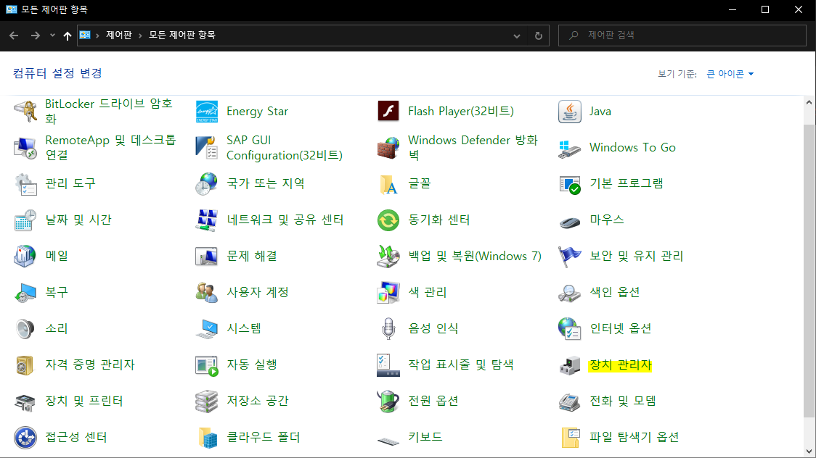The image size is (816, 458).
Task: Open 관리 도구 icon
Action: click(x=25, y=184)
